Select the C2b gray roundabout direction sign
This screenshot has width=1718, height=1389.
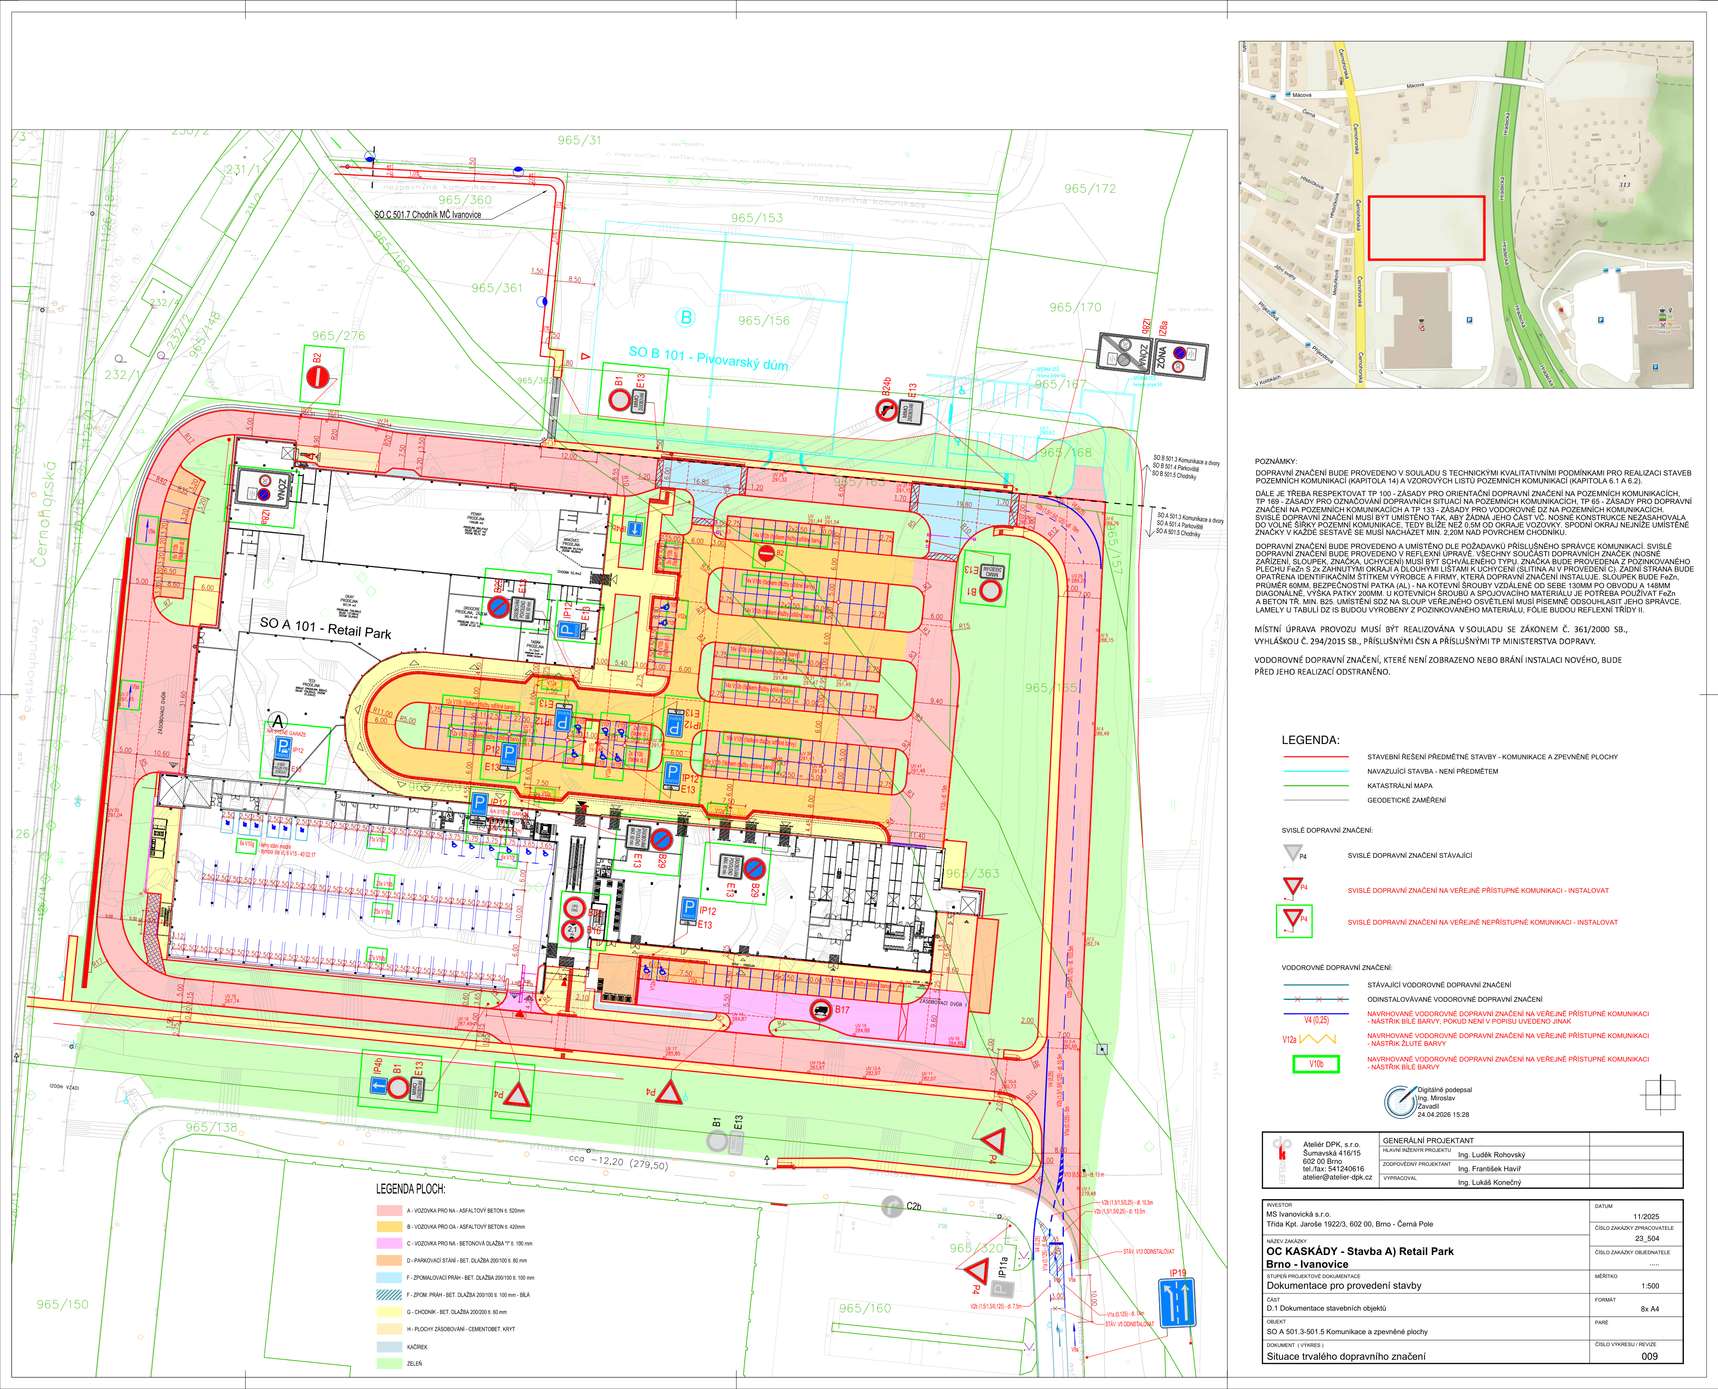coord(892,1206)
